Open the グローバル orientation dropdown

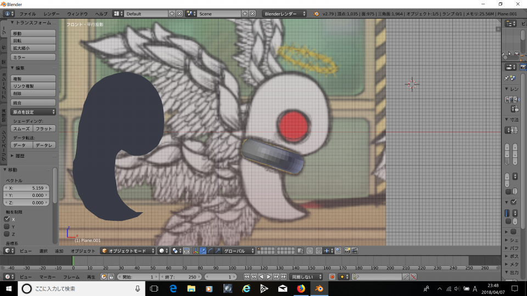coord(239,251)
